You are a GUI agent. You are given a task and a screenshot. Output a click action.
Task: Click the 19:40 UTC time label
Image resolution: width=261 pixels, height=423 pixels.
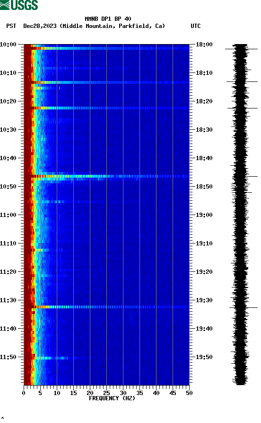[x=204, y=329]
